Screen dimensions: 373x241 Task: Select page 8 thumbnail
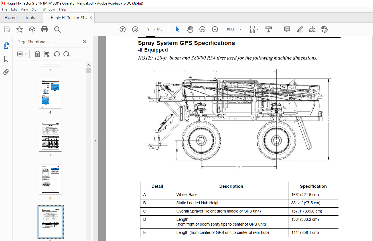[x=50, y=179]
